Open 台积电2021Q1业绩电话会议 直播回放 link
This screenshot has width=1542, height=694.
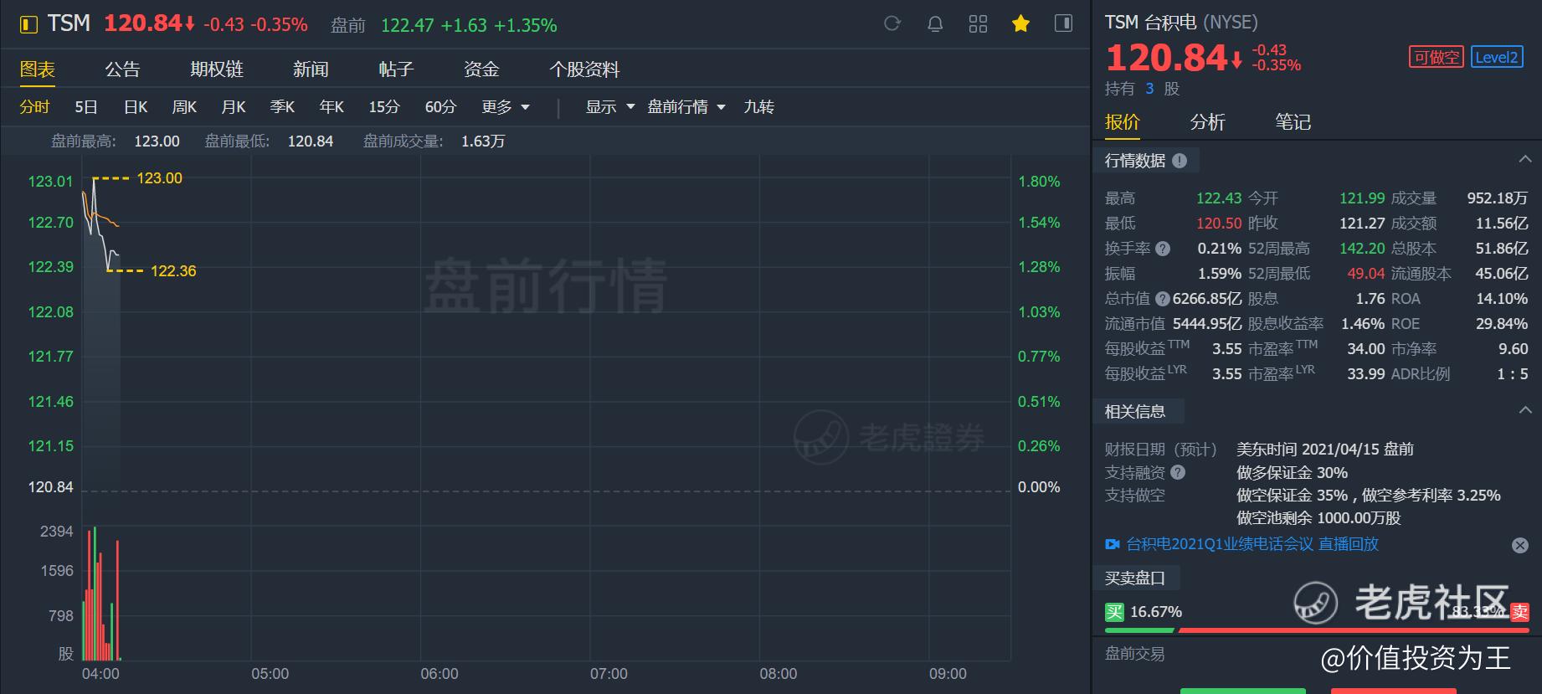click(x=1252, y=544)
